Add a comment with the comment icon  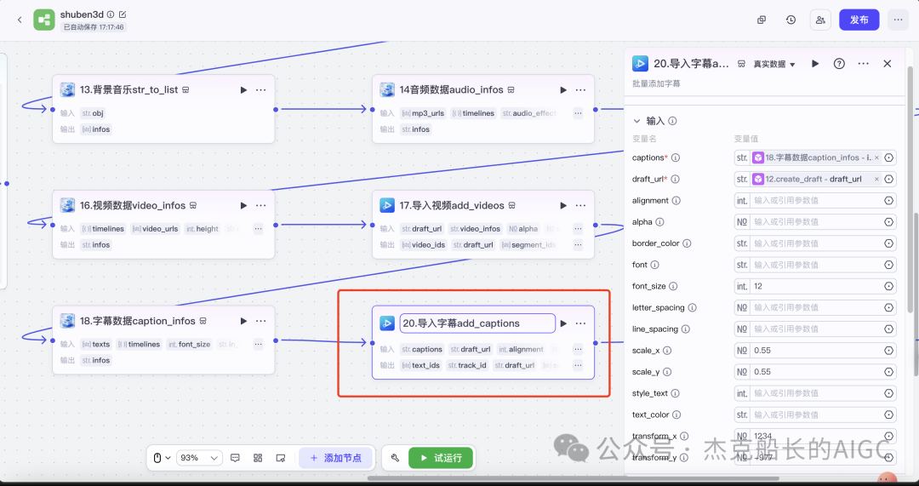click(x=235, y=458)
